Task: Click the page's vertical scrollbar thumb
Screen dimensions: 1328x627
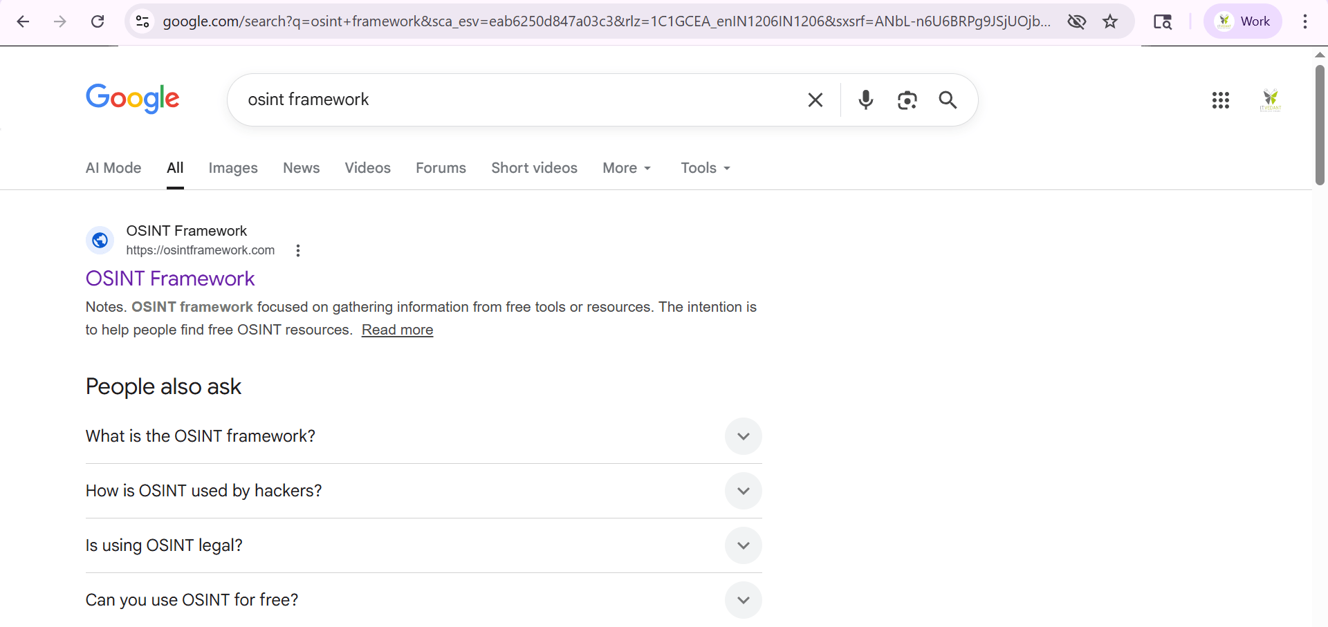Action: (1320, 124)
